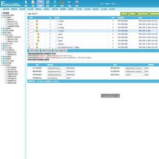159x159 pixels.
Task: Click the indented folder icon in row ID 6
Action: click(38, 37)
